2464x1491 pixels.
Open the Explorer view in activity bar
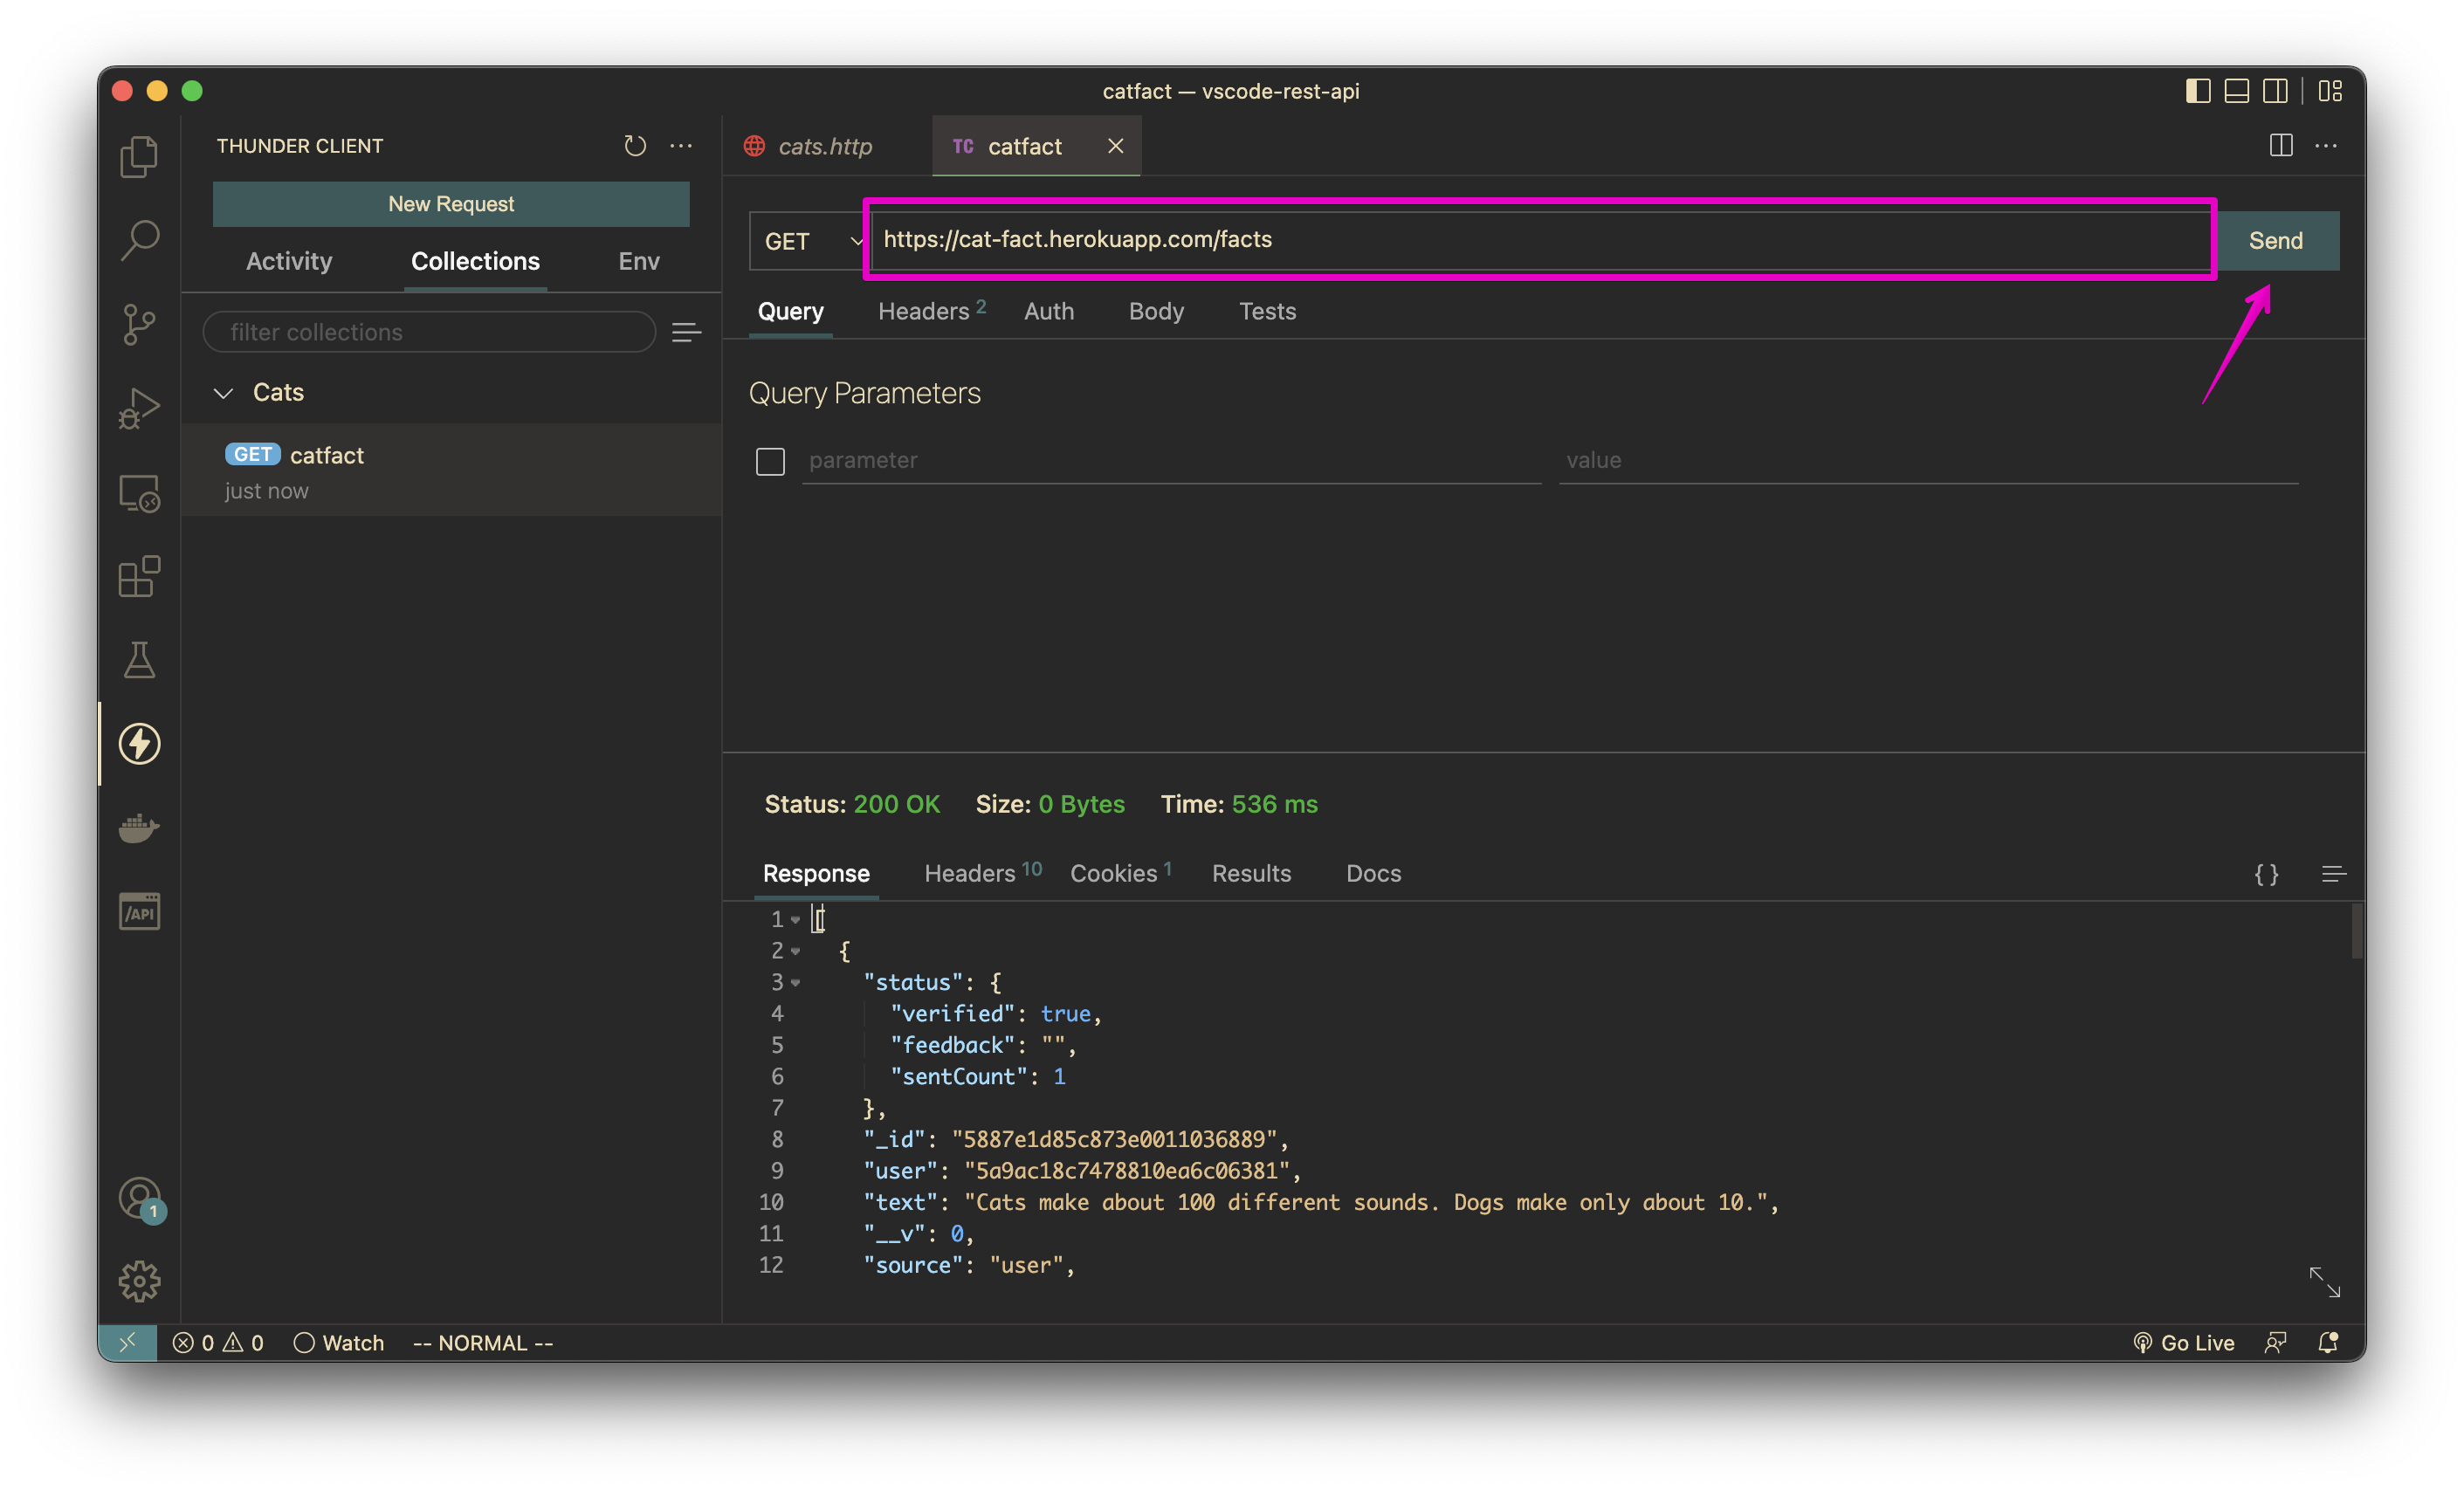[x=139, y=156]
